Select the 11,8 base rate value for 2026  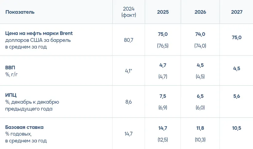click(200, 128)
